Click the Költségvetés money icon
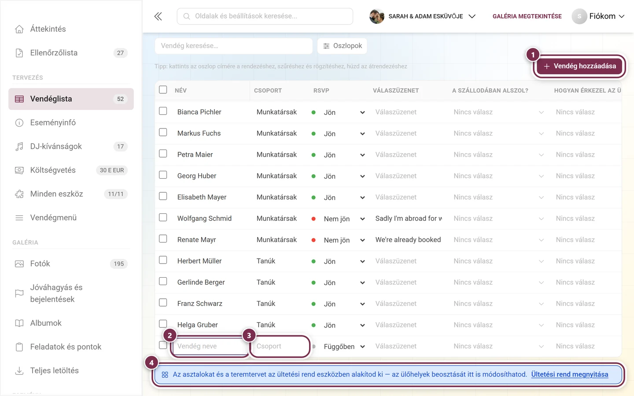Screen dimensions: 634x396 [19, 170]
